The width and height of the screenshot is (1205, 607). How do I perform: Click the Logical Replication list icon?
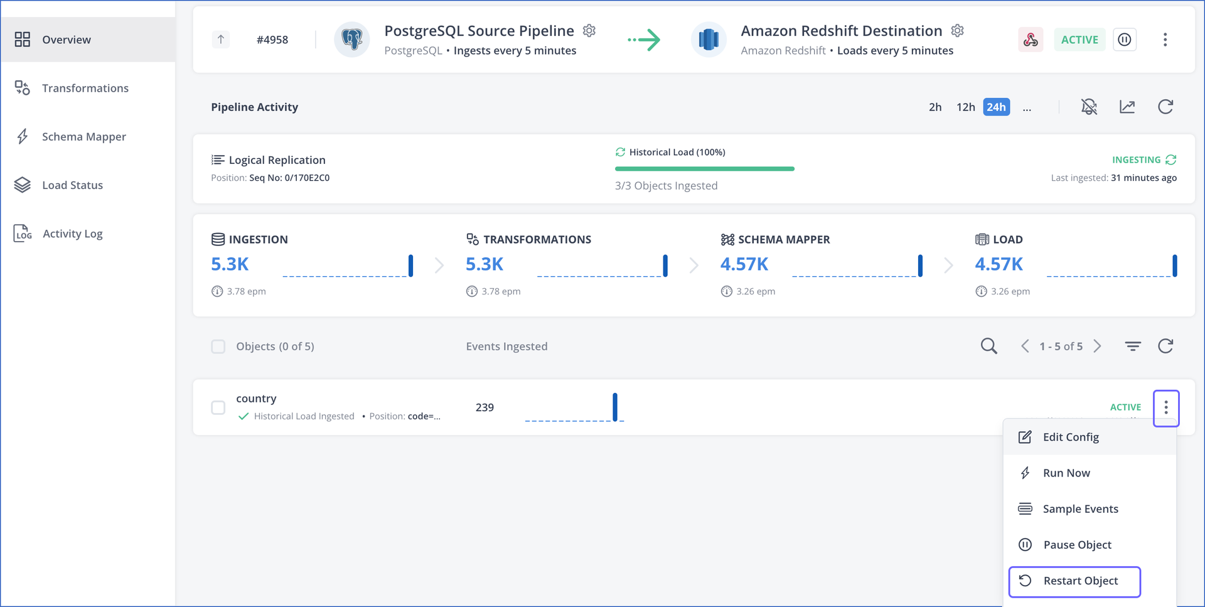(x=218, y=159)
